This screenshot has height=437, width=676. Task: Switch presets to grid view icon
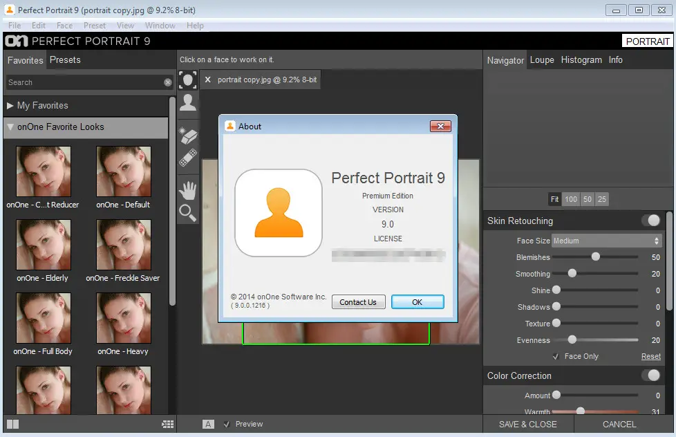168,424
